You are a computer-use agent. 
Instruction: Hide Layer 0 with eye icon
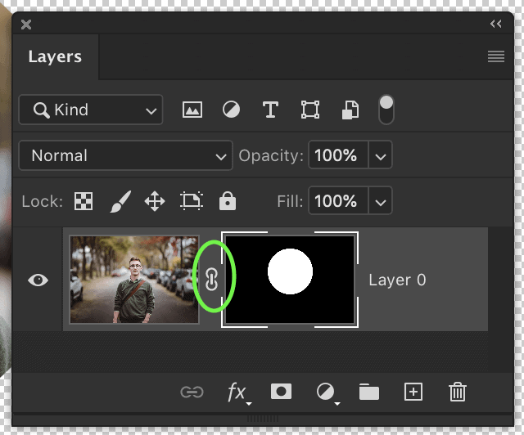coord(38,280)
